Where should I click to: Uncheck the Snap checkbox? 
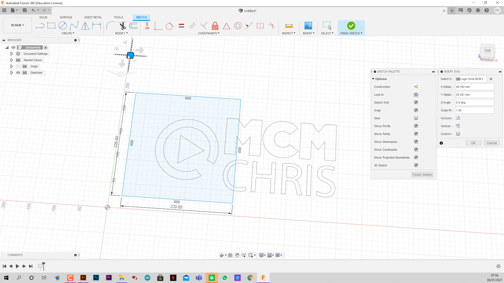coord(416,110)
